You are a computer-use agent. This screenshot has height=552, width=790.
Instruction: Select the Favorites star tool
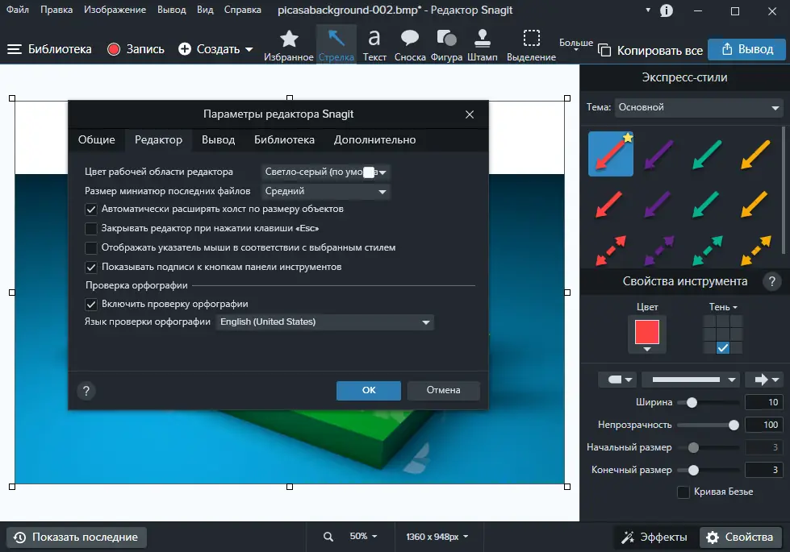pyautogui.click(x=289, y=45)
